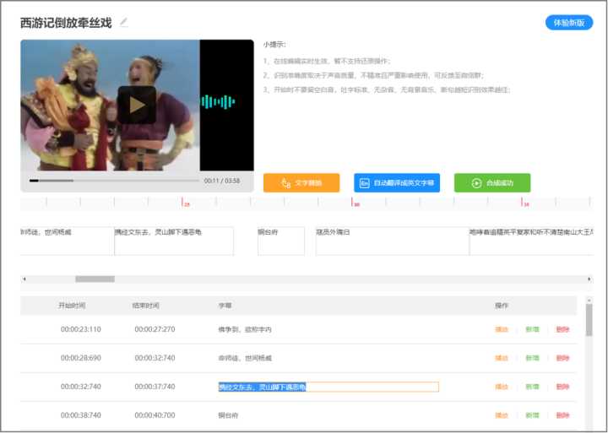Image resolution: width=608 pixels, height=433 pixels.
Task: Click the pencil icon to rename the title
Action: 123,22
